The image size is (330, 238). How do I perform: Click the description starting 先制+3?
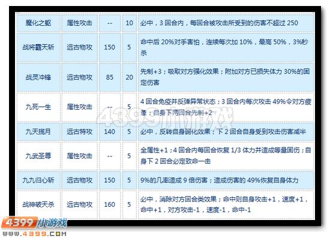[225, 77]
